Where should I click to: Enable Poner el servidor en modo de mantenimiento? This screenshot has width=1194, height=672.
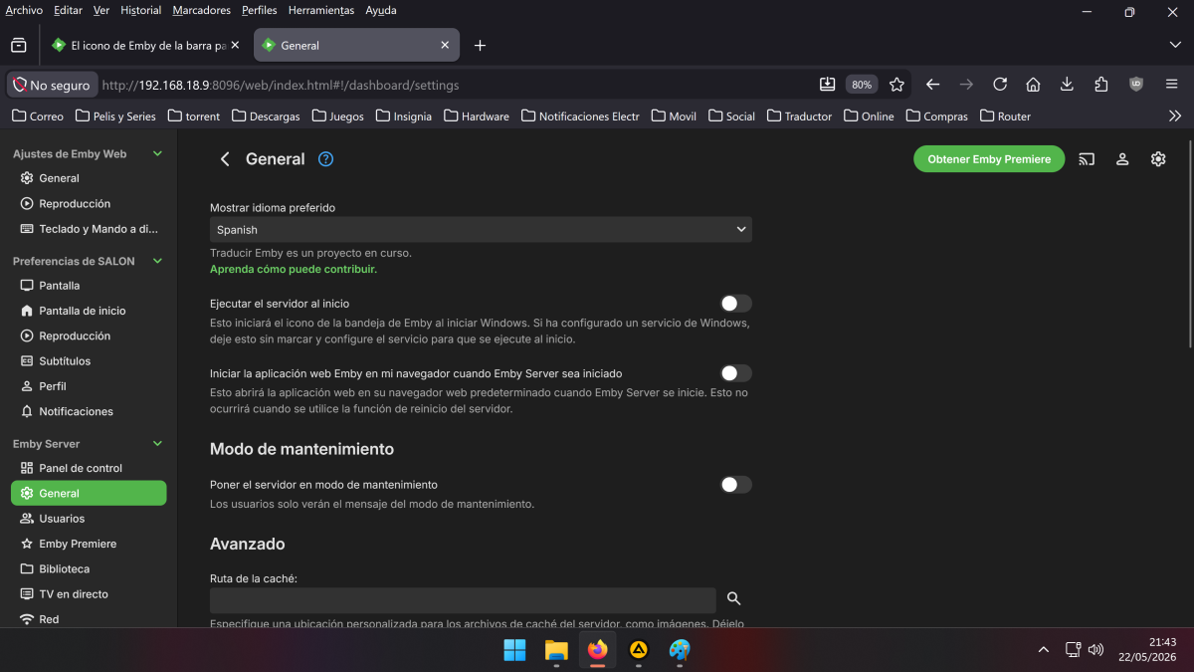click(735, 485)
